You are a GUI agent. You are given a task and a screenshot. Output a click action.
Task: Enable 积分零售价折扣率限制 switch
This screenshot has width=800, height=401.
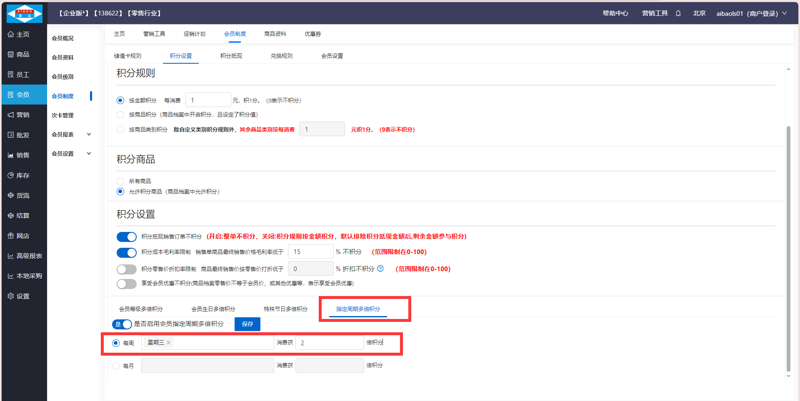click(x=126, y=269)
